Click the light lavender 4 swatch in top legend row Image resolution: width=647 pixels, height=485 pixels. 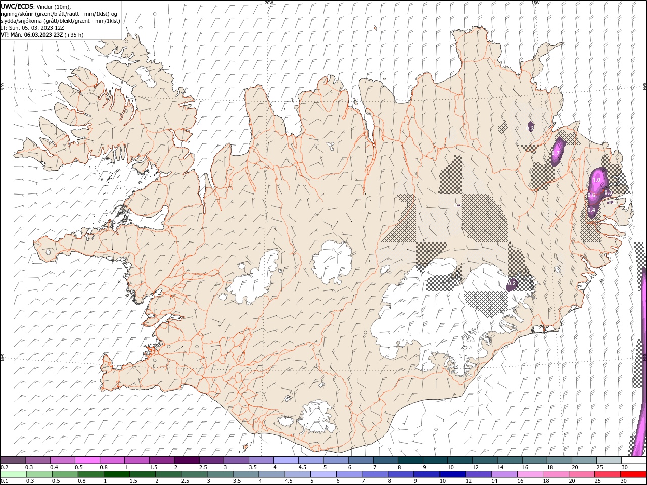[x=286, y=460]
